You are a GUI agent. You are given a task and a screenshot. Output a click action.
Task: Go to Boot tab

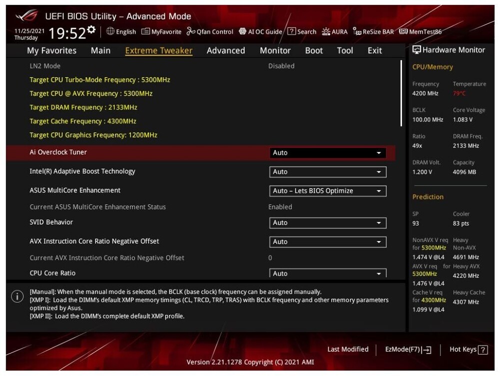(314, 50)
